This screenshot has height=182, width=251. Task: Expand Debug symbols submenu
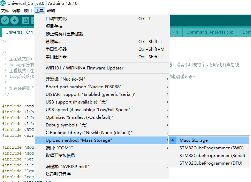102,125
